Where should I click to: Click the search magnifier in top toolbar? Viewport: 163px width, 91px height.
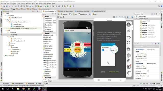click(x=159, y=6)
